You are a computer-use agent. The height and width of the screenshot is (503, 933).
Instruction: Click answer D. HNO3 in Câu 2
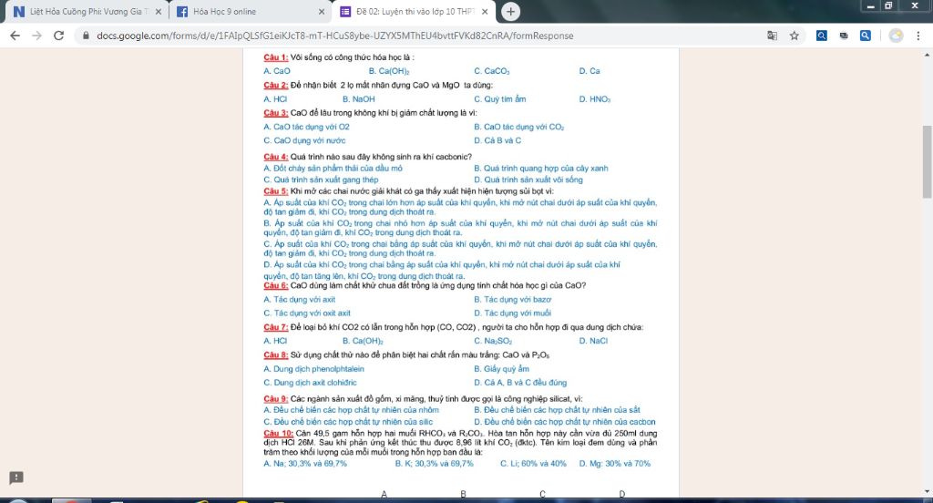point(594,98)
